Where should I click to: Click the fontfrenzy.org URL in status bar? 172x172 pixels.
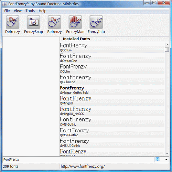(x=83, y=166)
